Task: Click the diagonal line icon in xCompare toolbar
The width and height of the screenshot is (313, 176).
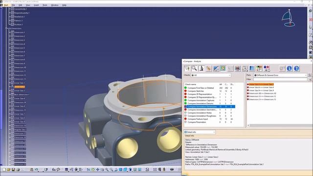Action: [216, 68]
